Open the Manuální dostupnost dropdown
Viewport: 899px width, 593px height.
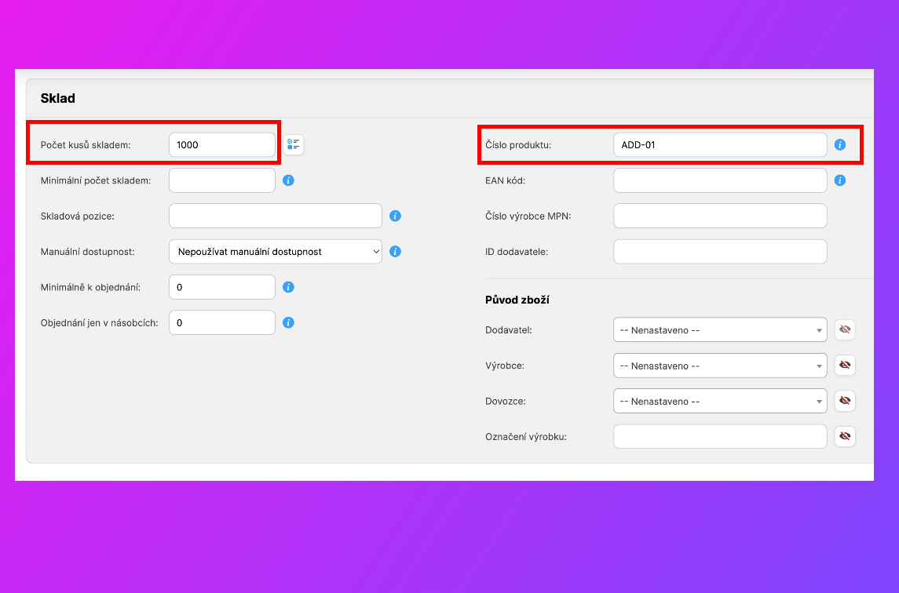pos(275,252)
